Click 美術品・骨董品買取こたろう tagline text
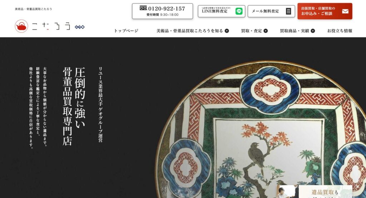The width and height of the screenshot is (366, 198). 33,9
